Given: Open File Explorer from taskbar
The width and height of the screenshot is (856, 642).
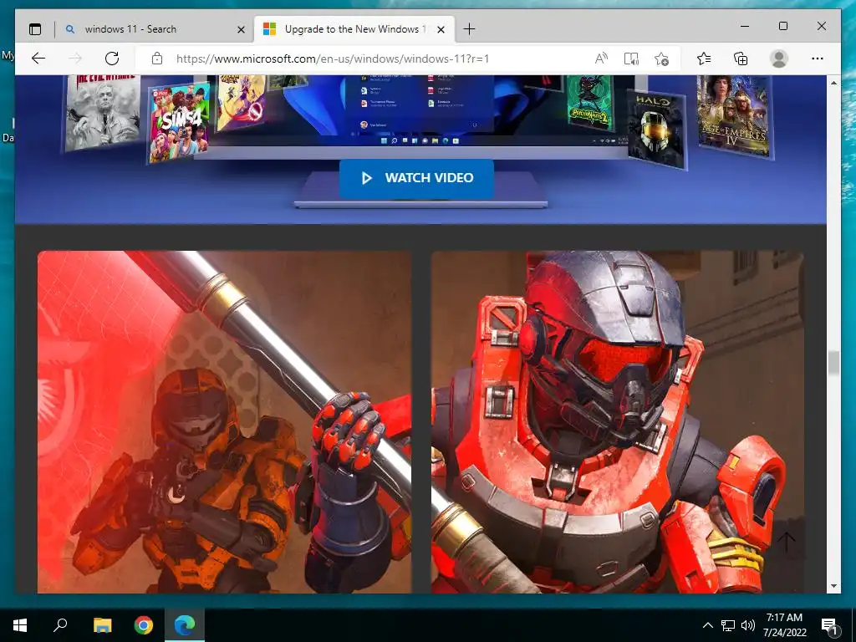Looking at the screenshot, I should [102, 625].
